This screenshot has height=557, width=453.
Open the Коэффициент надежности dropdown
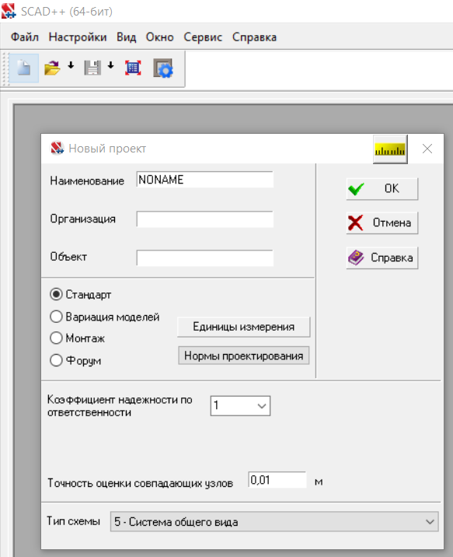coord(240,405)
